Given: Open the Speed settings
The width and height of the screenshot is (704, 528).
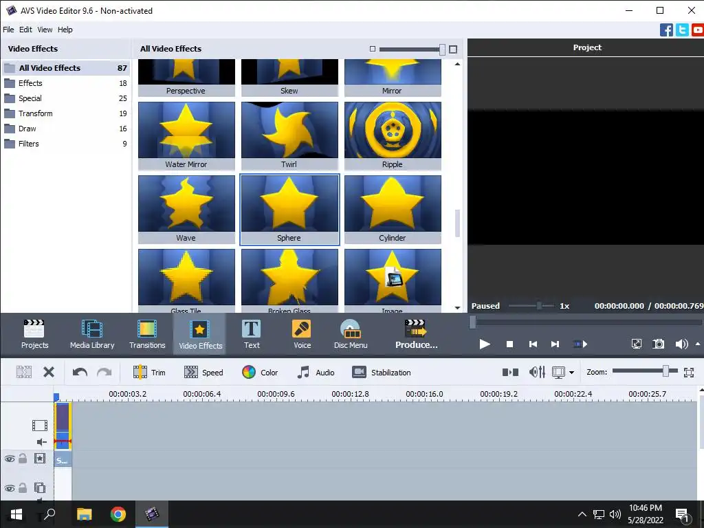Looking at the screenshot, I should pyautogui.click(x=203, y=372).
